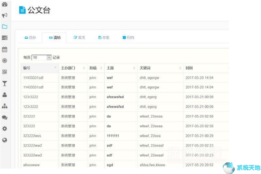Select the blue folder sidebar icon

[x=5, y=27]
